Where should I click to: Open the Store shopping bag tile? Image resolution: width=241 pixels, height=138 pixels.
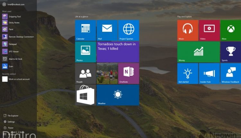85,95
